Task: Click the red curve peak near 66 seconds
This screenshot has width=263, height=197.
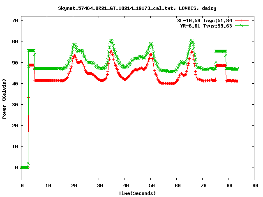Action: click(192, 51)
